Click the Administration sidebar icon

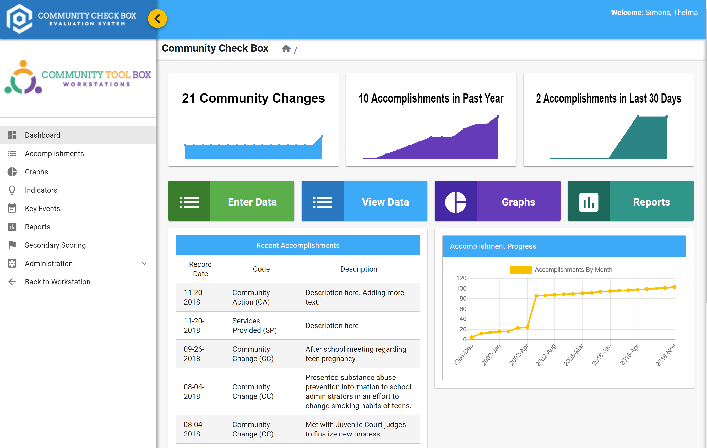[12, 263]
